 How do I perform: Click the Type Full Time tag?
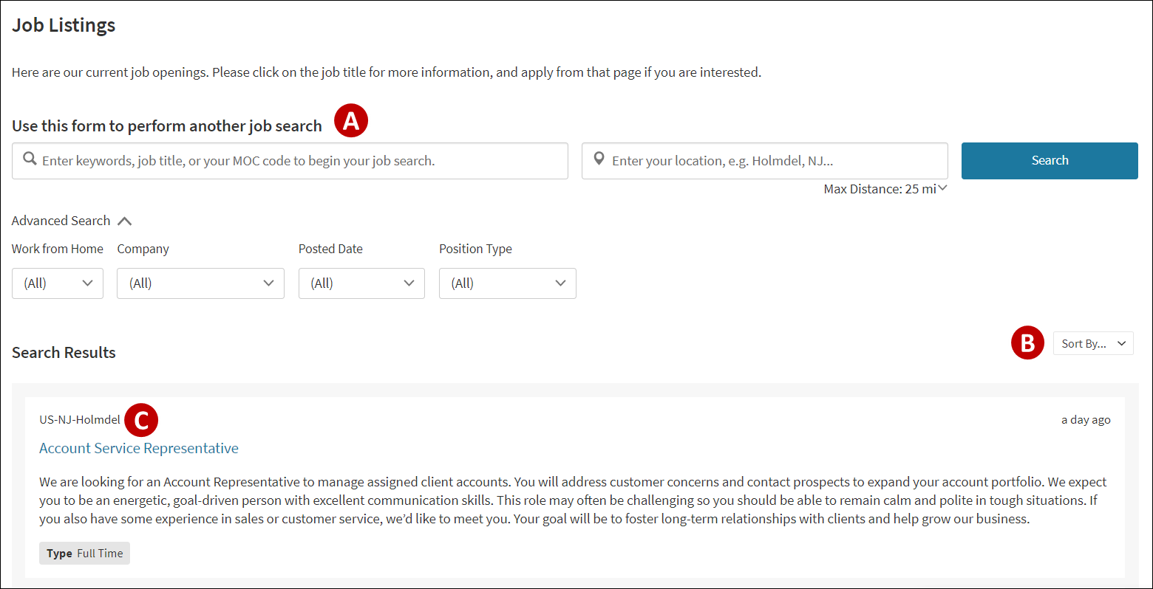[x=85, y=553]
